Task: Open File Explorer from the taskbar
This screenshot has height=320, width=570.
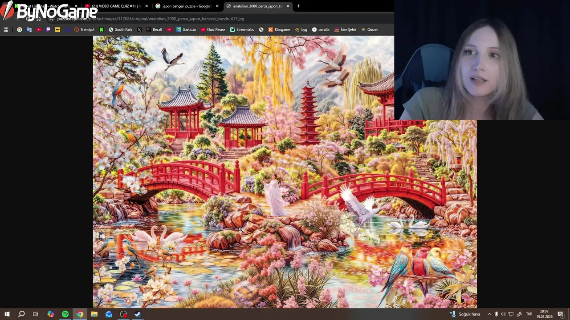Action: [x=94, y=314]
